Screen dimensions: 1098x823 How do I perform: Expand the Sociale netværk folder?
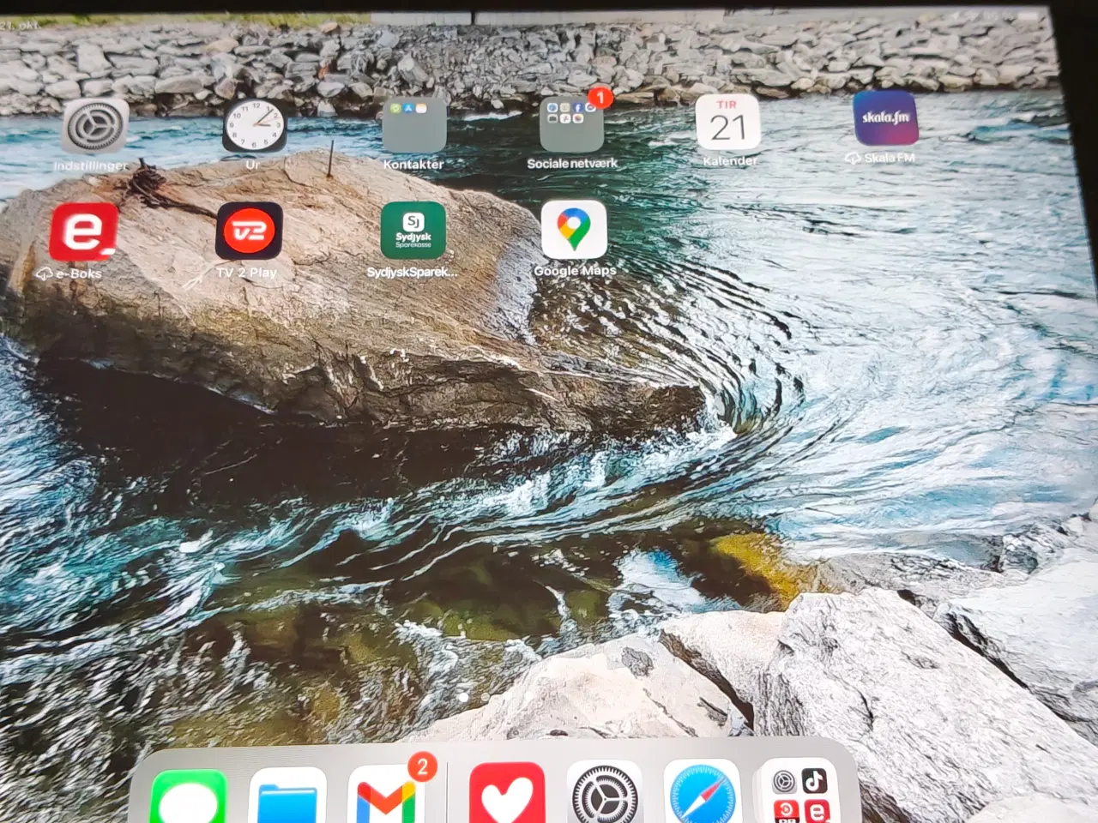[571, 124]
